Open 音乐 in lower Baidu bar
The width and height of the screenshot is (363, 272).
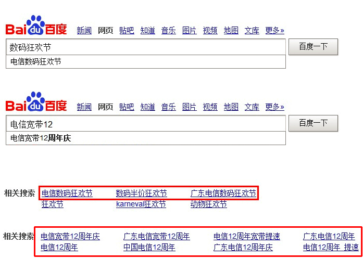pyautogui.click(x=169, y=107)
